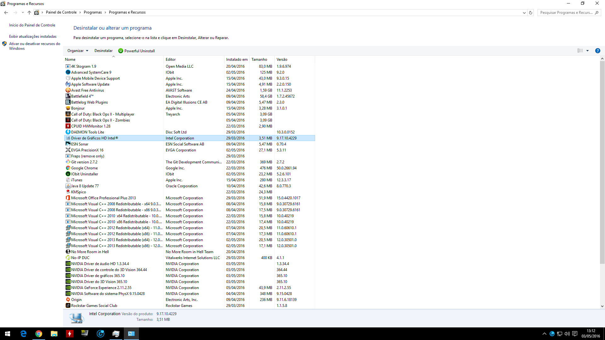Screen dimensions: 605x340
Task: Open the Action Center notifications icon
Action: (x=575, y=334)
